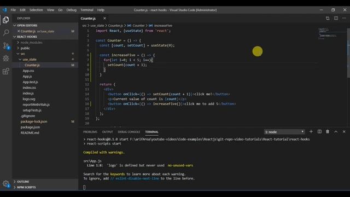The image size is (350, 197).
Task: Open the Go menu
Action: pos(60,10)
